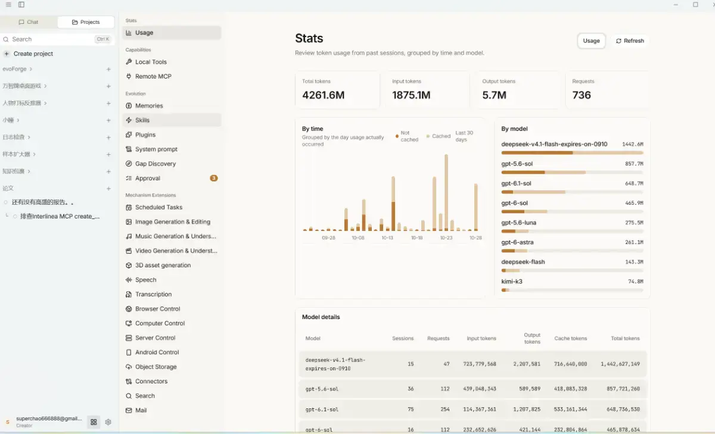Screen dimensions: 715x434
Task: Open the Video Generation icon
Action: coord(129,251)
